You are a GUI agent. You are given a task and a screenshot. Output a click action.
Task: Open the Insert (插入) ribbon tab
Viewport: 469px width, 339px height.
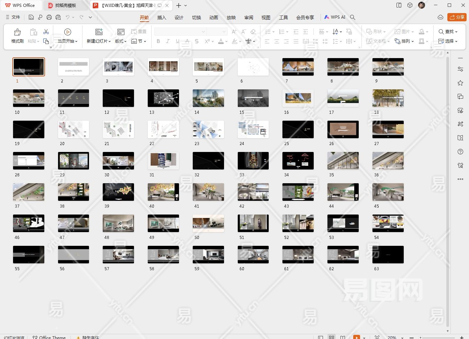[x=161, y=18]
